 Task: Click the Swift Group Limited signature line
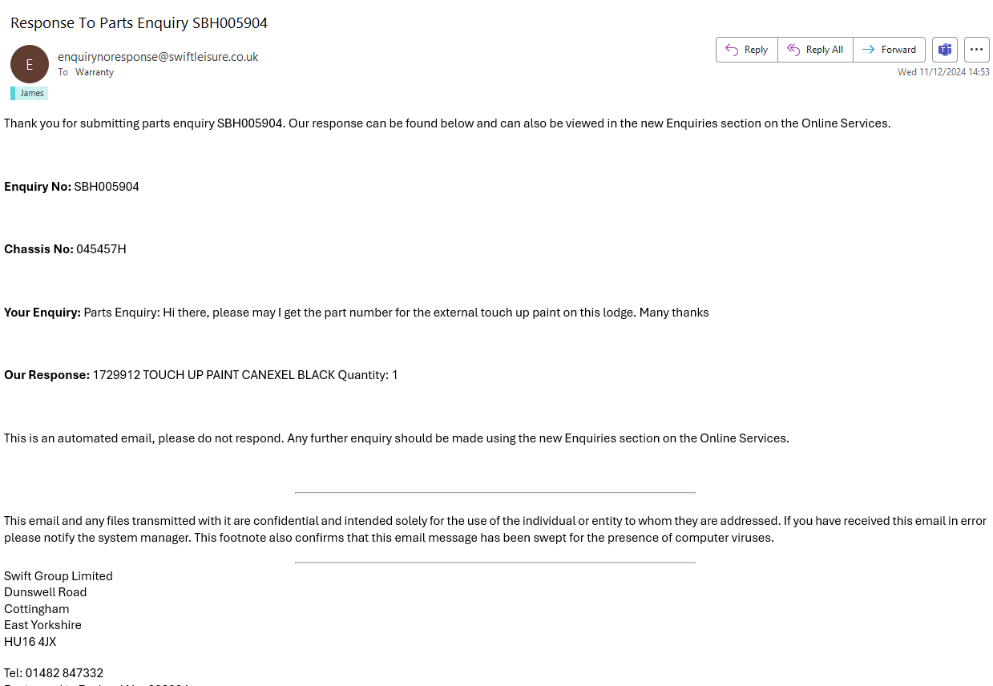click(x=59, y=576)
